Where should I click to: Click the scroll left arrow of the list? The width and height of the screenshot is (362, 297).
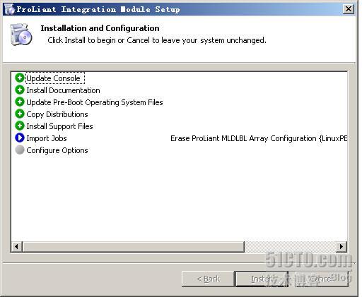coord(16,247)
